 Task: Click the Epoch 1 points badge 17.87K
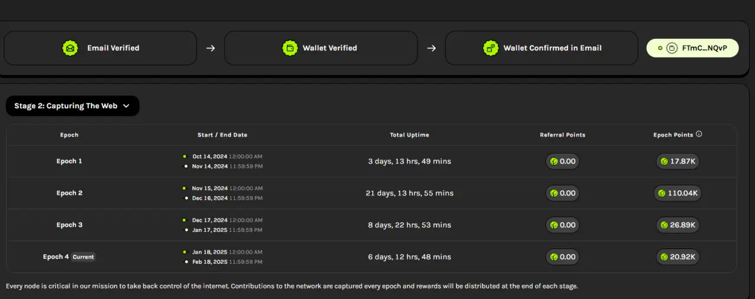[x=678, y=161]
